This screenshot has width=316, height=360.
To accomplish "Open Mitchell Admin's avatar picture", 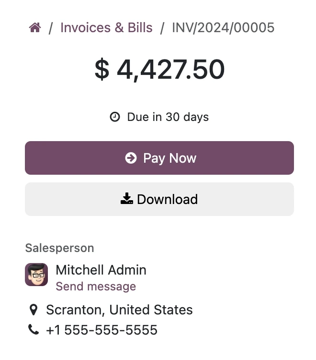I will [x=36, y=275].
